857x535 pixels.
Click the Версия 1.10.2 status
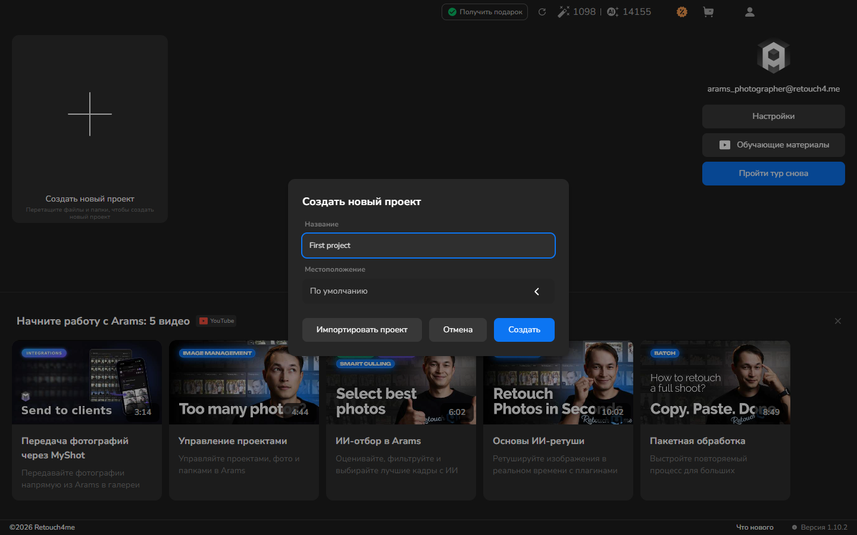tap(820, 527)
